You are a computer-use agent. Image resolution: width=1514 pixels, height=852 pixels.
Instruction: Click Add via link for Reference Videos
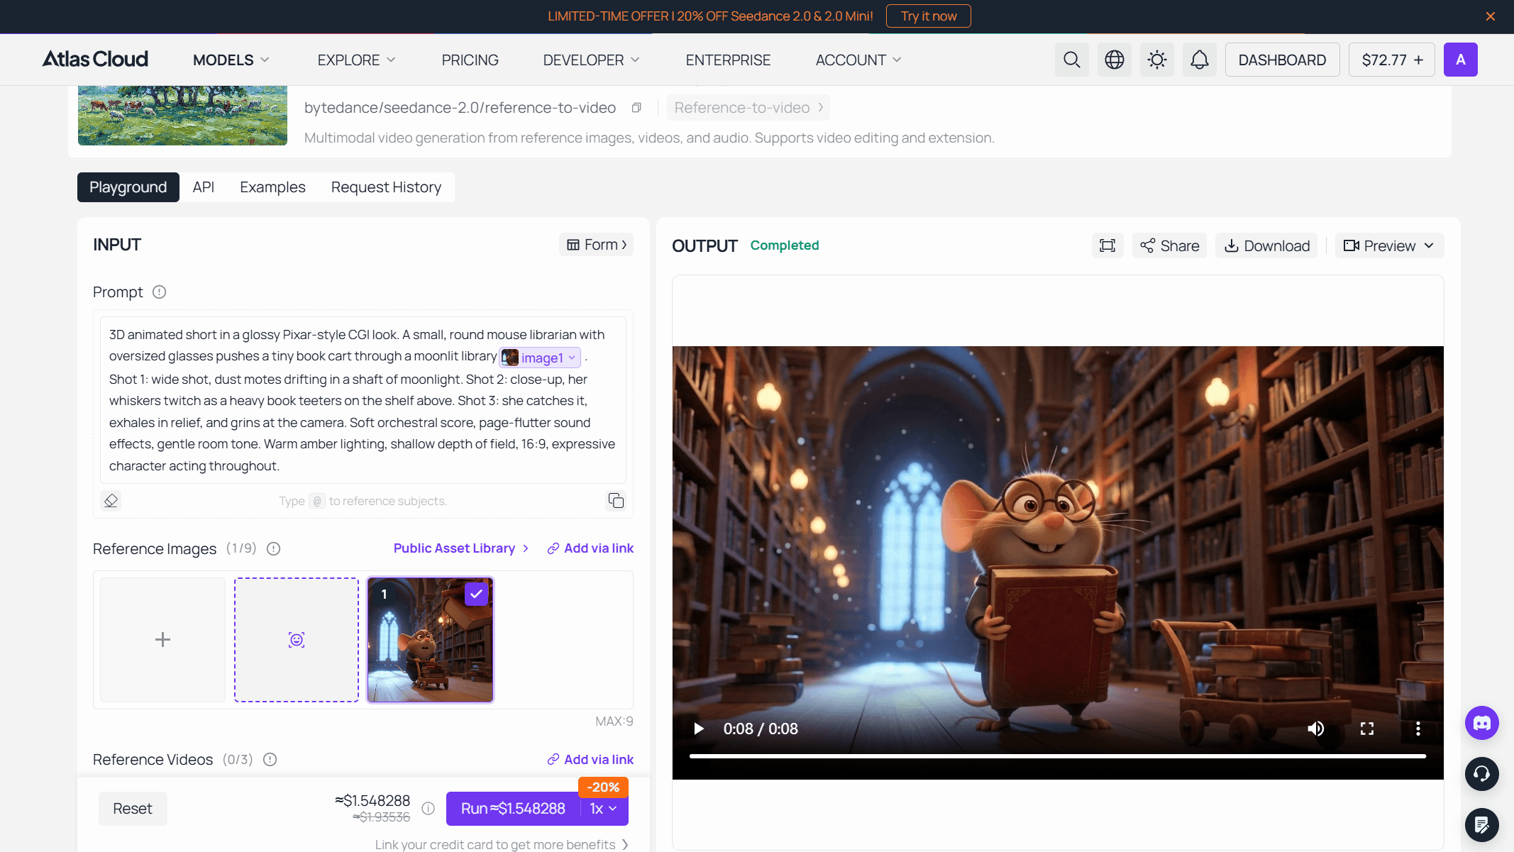tap(590, 760)
